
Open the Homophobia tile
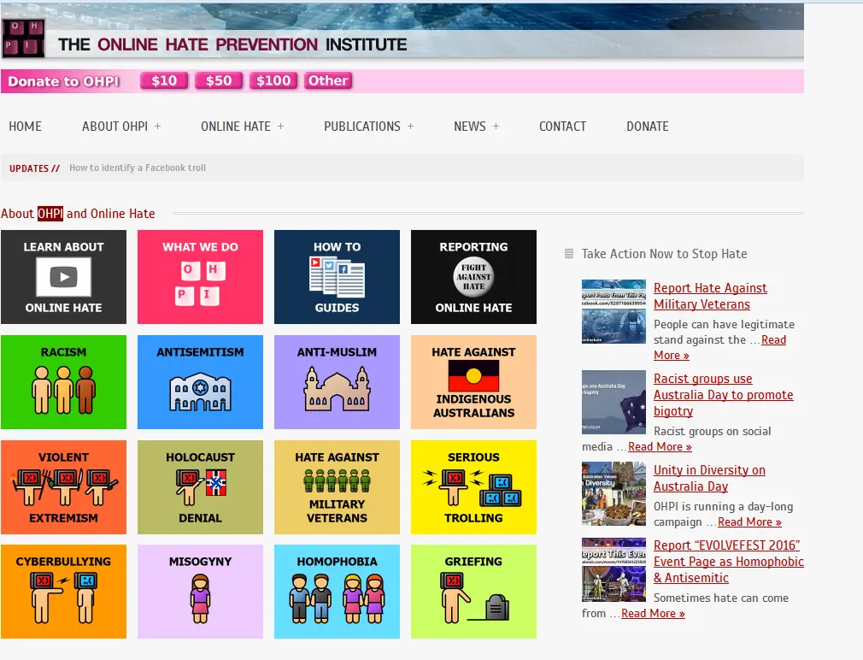pyautogui.click(x=337, y=592)
